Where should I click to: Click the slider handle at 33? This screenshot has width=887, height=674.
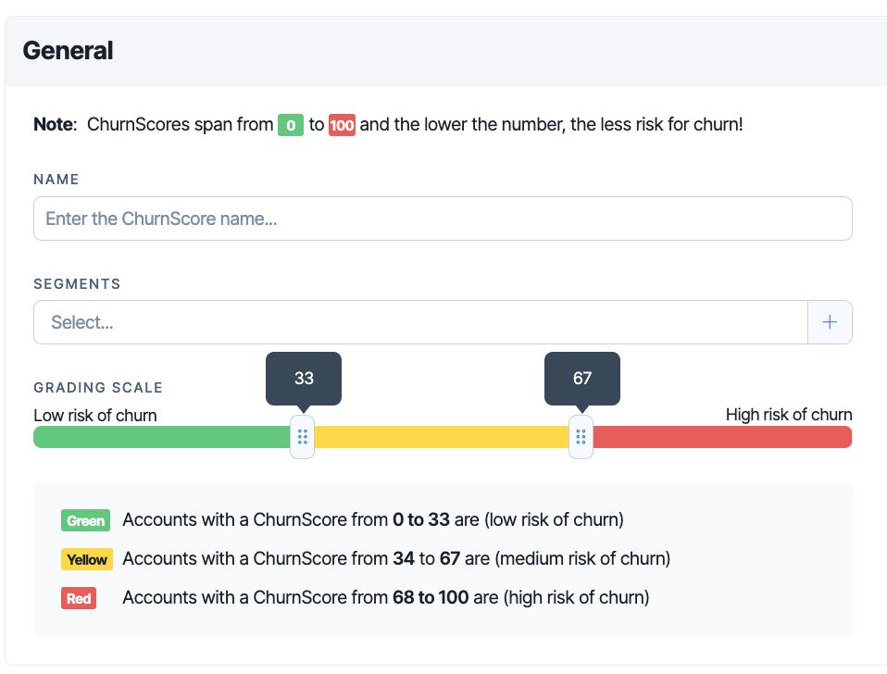tap(302, 437)
